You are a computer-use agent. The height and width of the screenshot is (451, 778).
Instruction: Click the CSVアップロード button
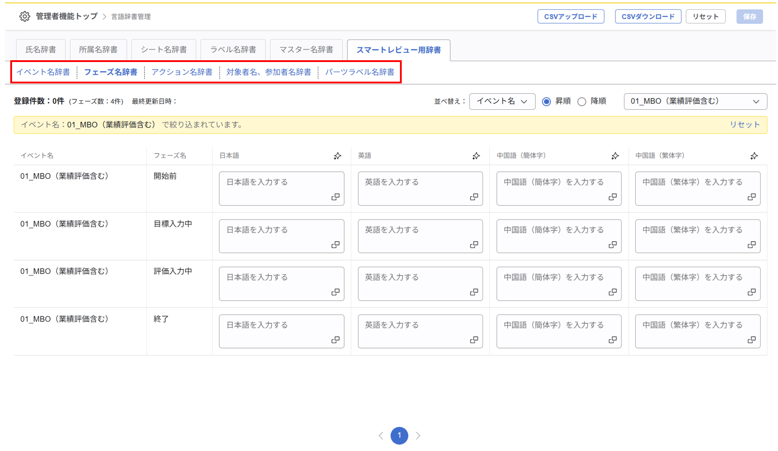570,16
